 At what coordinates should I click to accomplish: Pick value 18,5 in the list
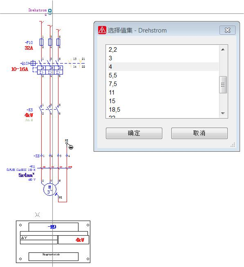[114, 109]
